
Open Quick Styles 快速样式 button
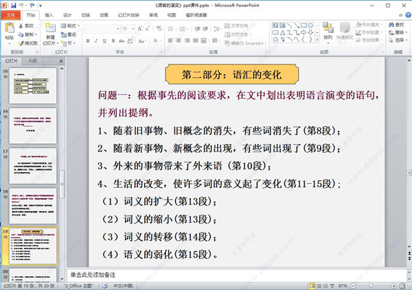point(345,31)
